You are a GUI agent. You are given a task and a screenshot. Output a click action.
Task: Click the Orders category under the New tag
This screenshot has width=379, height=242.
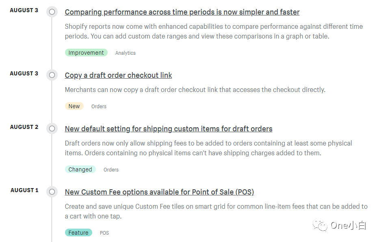[x=99, y=106]
